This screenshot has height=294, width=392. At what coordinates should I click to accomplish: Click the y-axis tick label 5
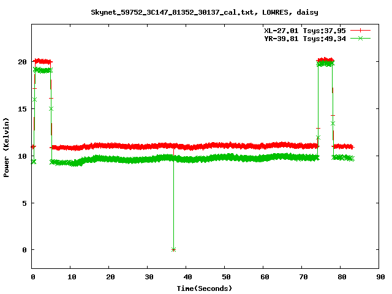coord(24,203)
